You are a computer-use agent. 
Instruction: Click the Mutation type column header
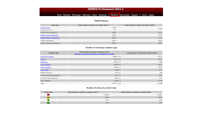(54, 53)
